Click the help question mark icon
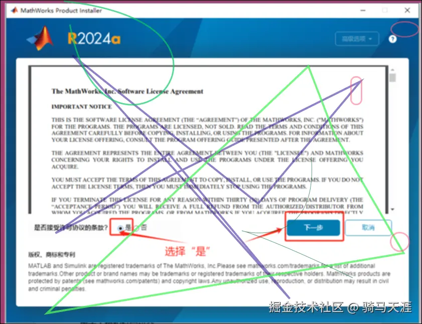 point(392,39)
